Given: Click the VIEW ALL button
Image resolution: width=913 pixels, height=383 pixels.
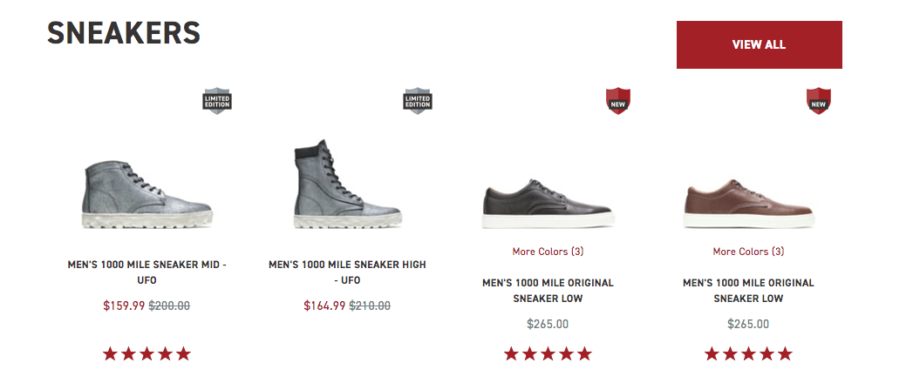Looking at the screenshot, I should click(x=759, y=44).
